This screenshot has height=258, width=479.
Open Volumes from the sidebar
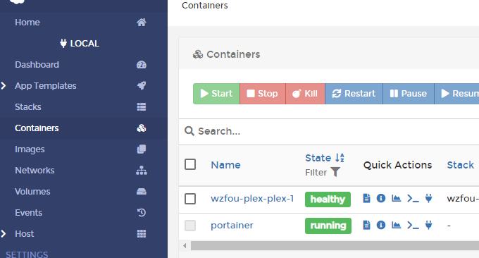pos(32,191)
